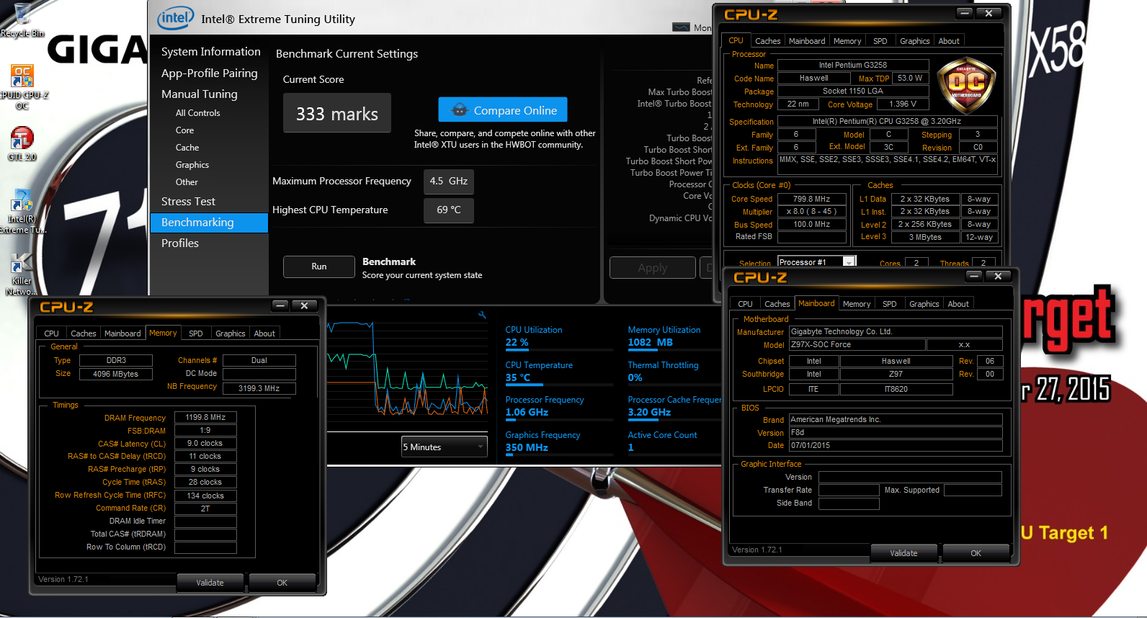Select Graphics under Manual Tuning

(192, 165)
